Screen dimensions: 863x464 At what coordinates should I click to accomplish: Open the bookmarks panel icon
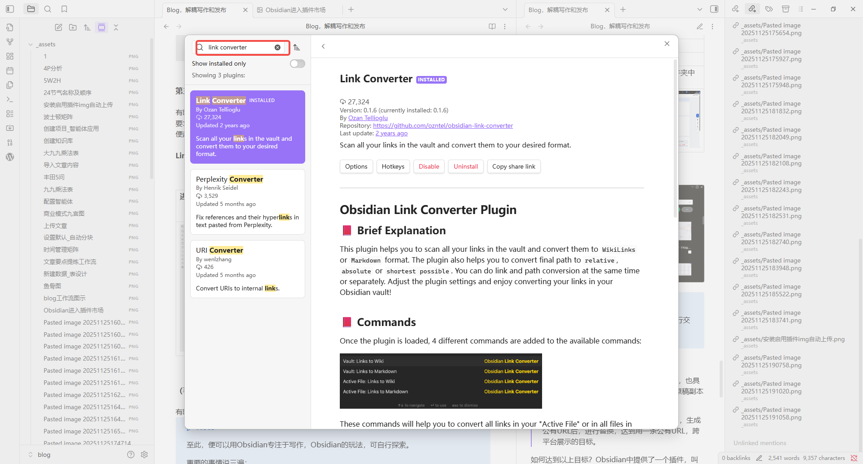pyautogui.click(x=64, y=9)
